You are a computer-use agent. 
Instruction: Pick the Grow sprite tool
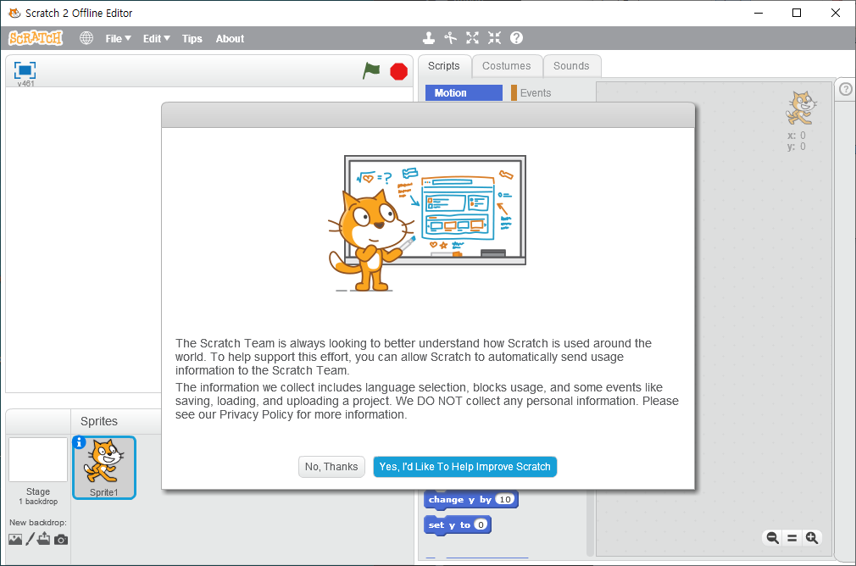[472, 38]
